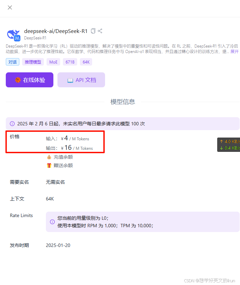This screenshot has width=240, height=285.
Task: Click the gift box 赠送余额 icon
Action: 49,165
